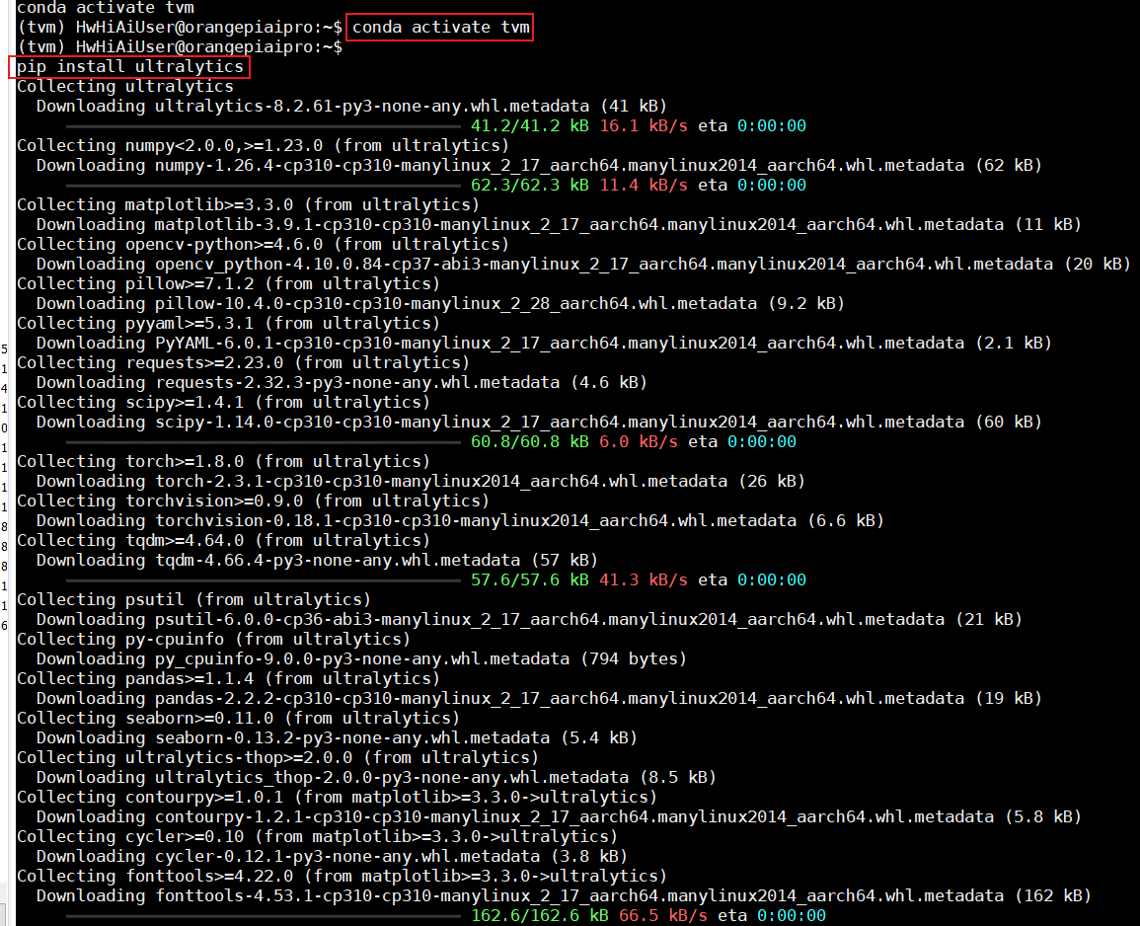Click the '62.3/62.3 kB' progress text
Screen dimensions: 1140x926
click(529, 185)
